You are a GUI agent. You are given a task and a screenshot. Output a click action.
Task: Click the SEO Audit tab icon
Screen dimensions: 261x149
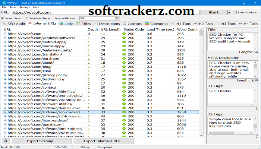pyautogui.click(x=4, y=24)
